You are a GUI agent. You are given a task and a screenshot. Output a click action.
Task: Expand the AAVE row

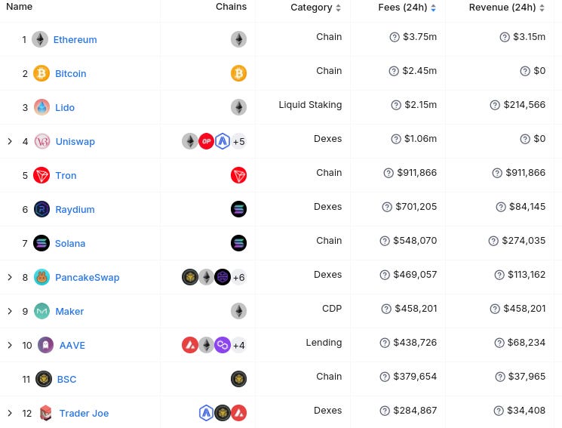10,345
